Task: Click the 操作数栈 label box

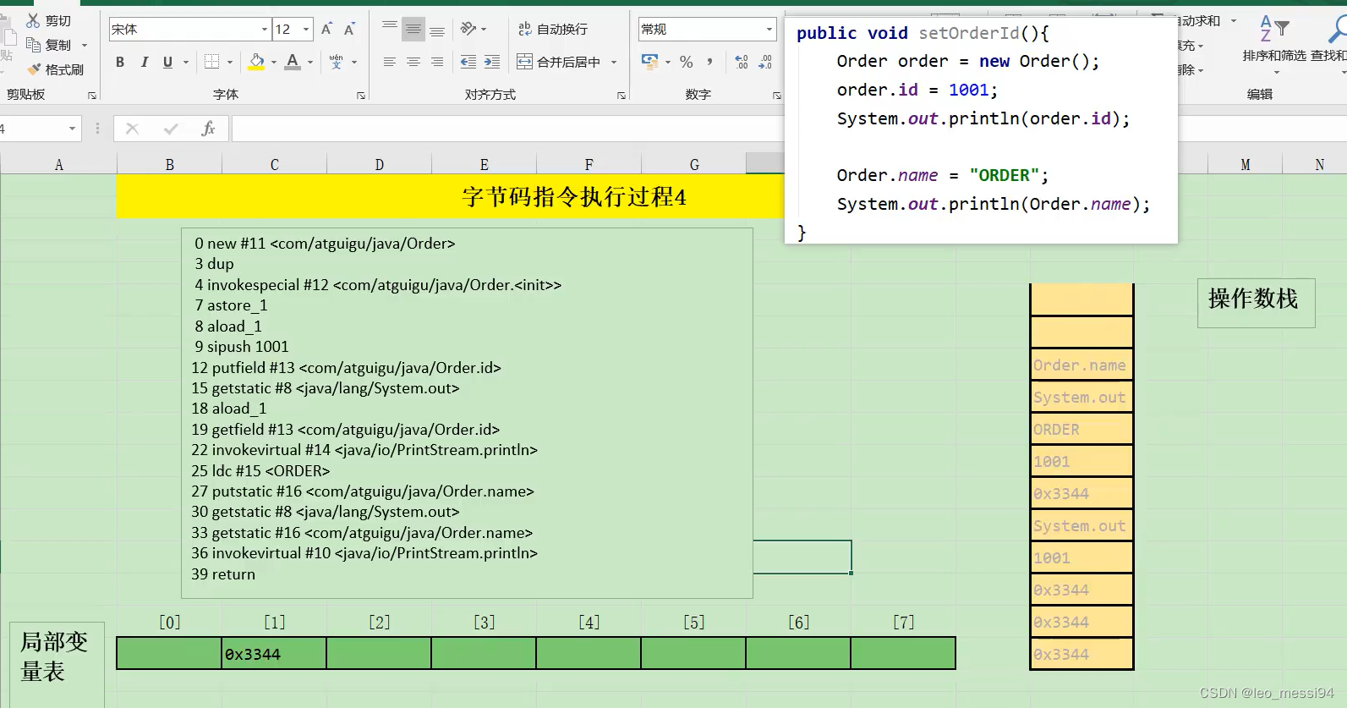Action: (1256, 302)
